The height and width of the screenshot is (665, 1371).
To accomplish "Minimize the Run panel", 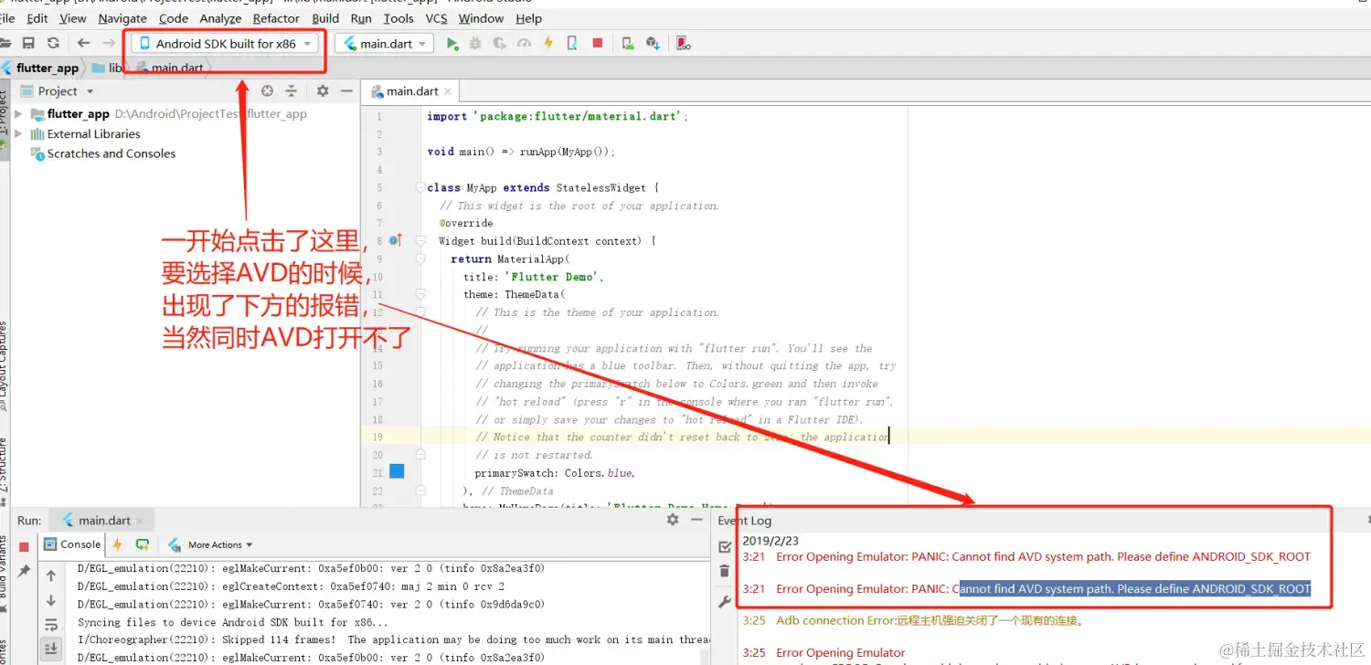I will (696, 520).
